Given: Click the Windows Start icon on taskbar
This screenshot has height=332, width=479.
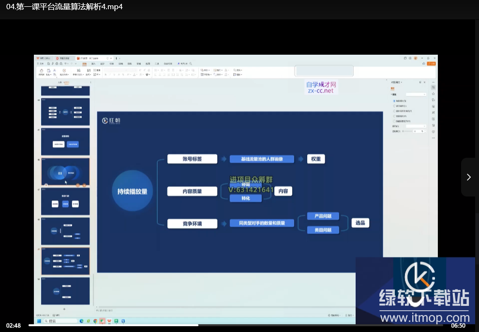Looking at the screenshot, I should coord(39,321).
